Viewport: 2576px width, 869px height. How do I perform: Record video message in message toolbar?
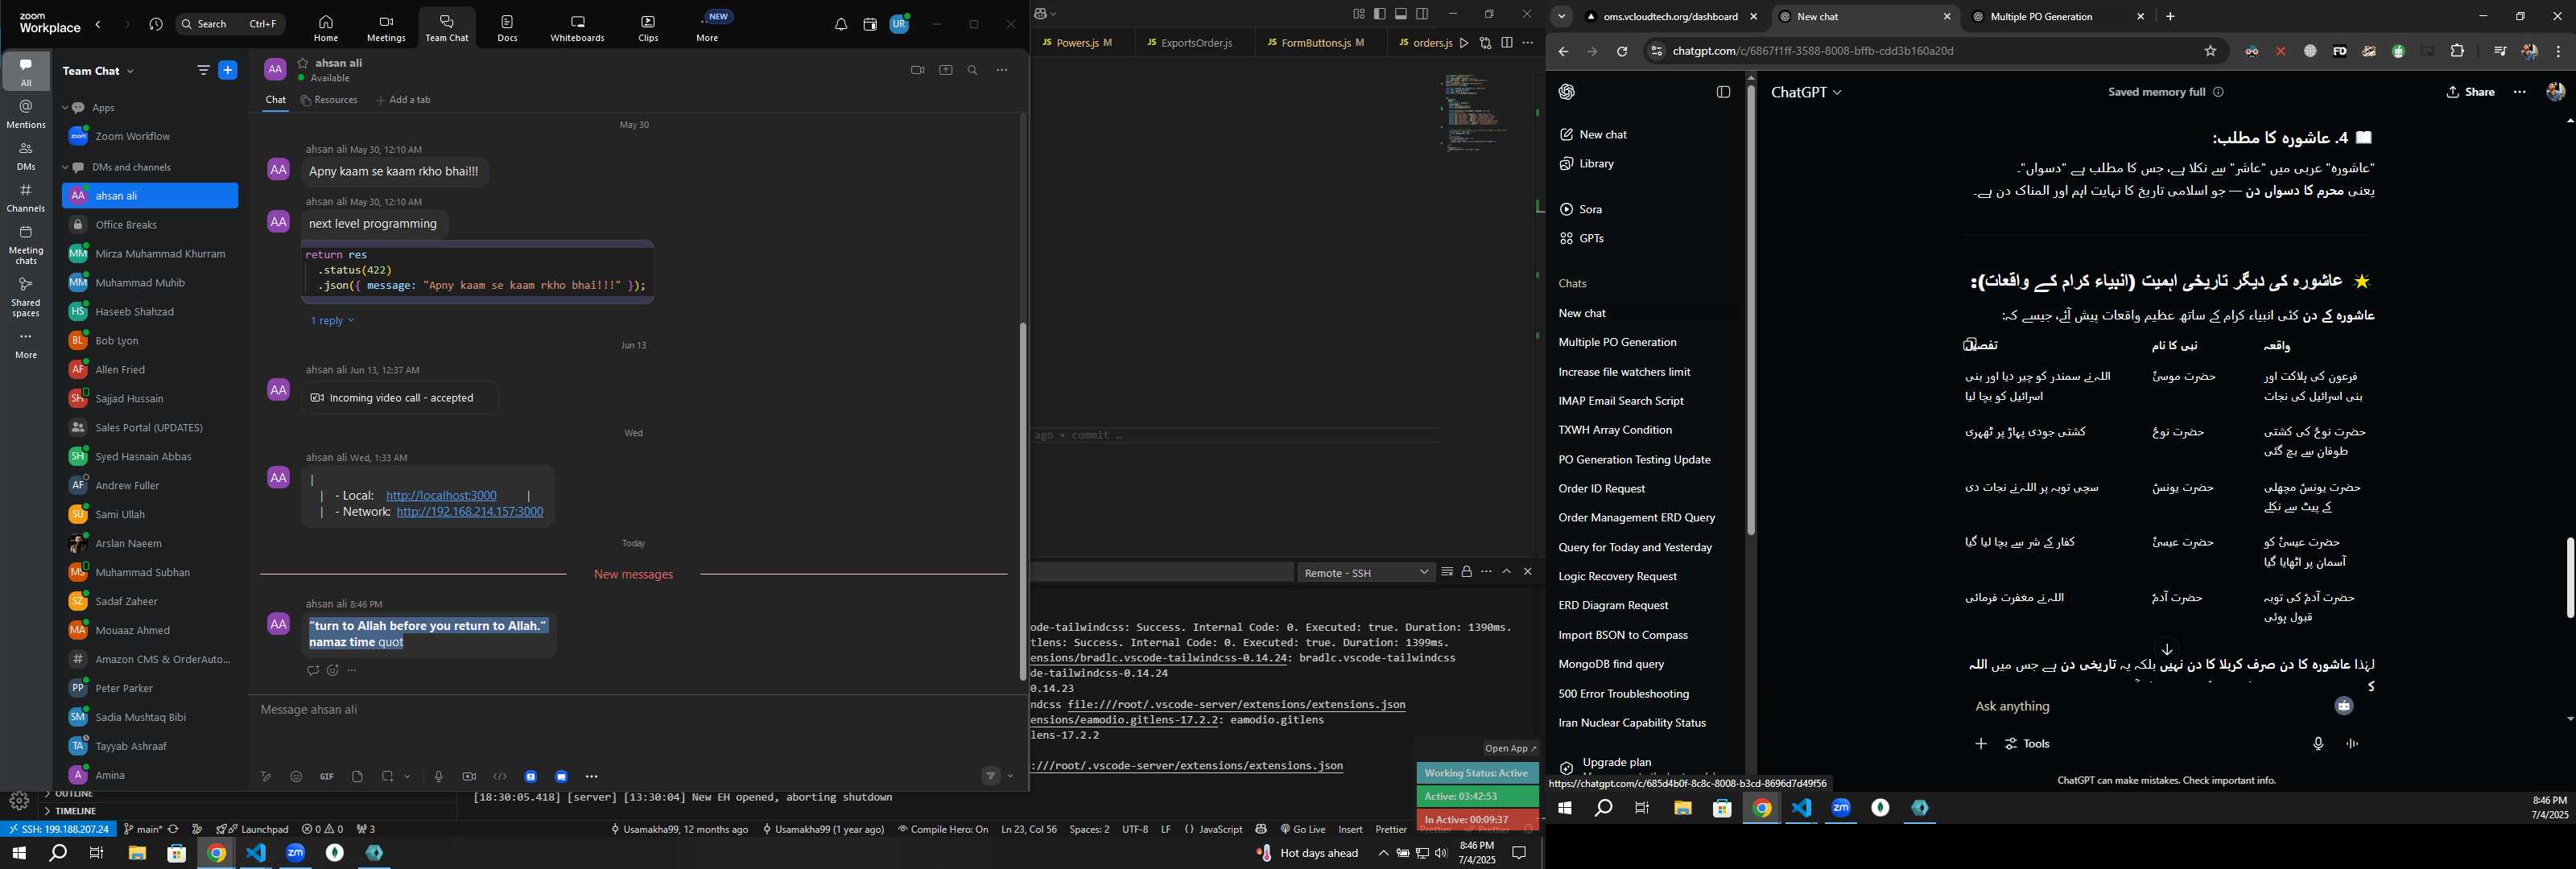point(469,777)
